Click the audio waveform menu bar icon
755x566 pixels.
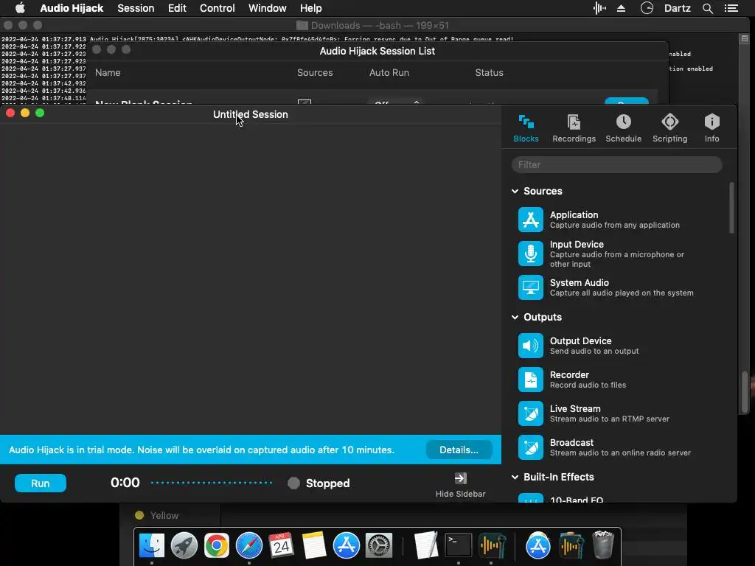click(599, 8)
